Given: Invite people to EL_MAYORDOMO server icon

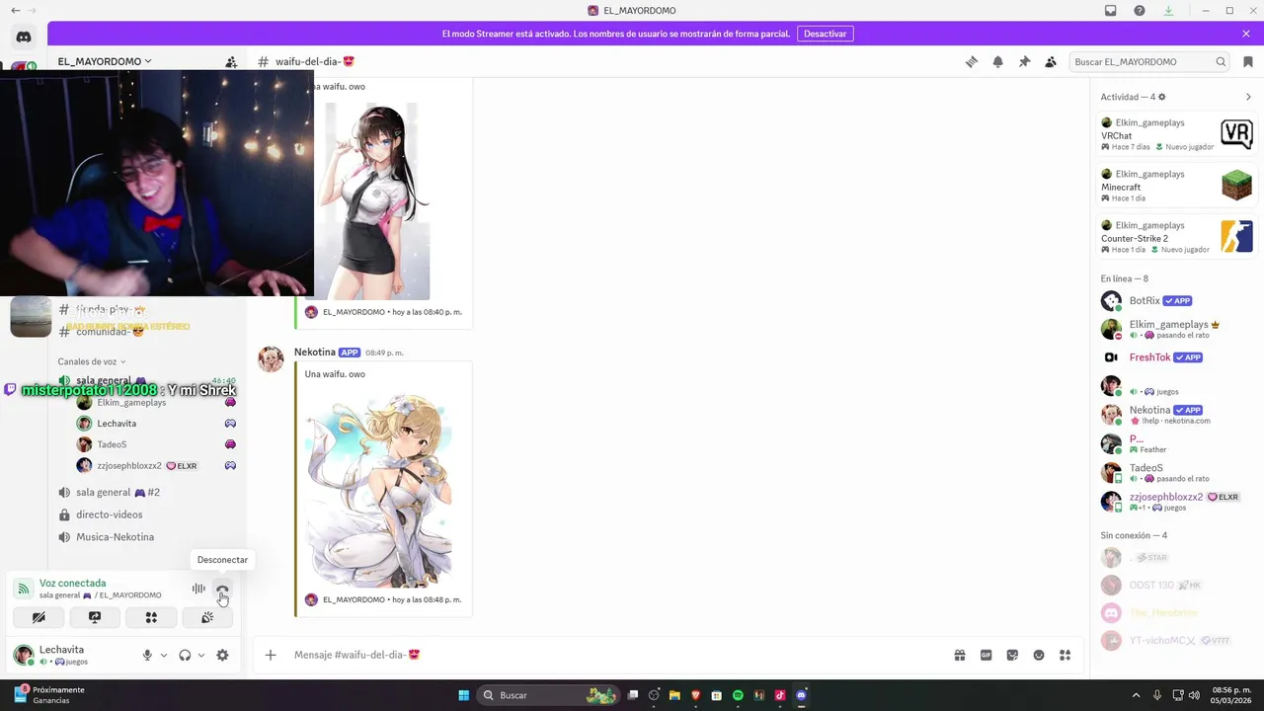Looking at the screenshot, I should pos(231,61).
